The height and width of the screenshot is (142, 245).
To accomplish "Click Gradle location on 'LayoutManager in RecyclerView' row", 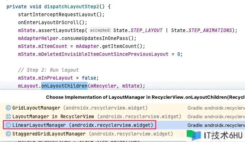I will point(216,116).
